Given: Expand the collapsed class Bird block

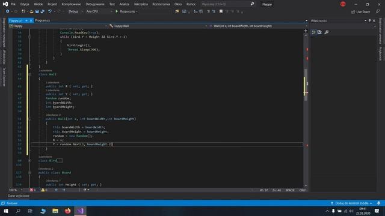Looking at the screenshot, I should pyautogui.click(x=29, y=161).
